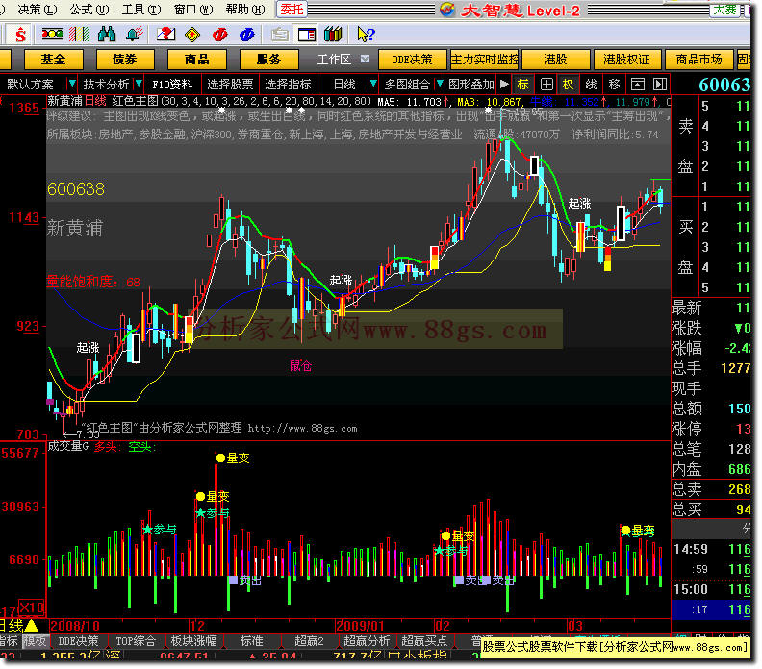
Task: Click the 港股 yellow button
Action: pyautogui.click(x=555, y=60)
